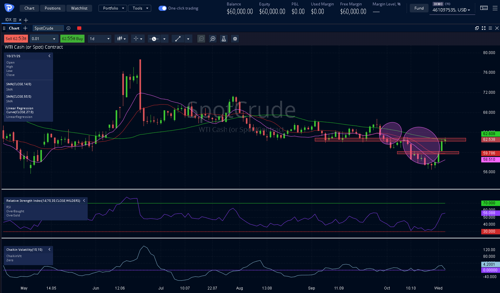The width and height of the screenshot is (500, 293).
Task: Click the red color swatch beside SpotCrude
Action: (x=79, y=28)
